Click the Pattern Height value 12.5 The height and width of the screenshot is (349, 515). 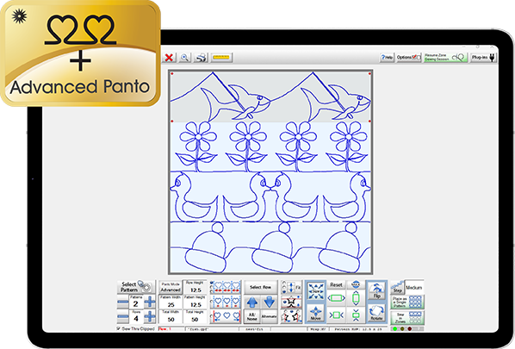pos(195,302)
